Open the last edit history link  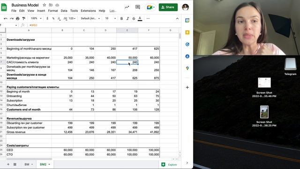coord(113,11)
